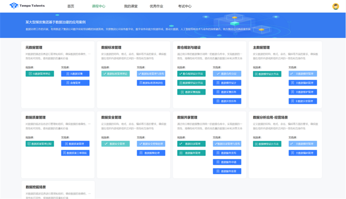Open the 数据标准管理理论 video course

pyautogui.click(x=115, y=74)
